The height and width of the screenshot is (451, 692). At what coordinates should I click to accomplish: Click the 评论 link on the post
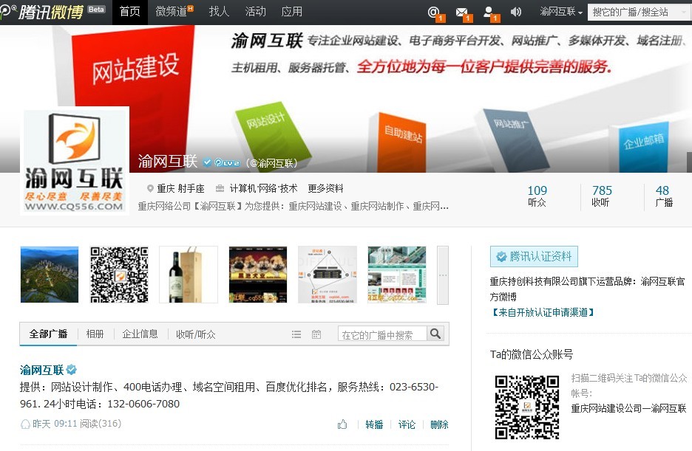(x=407, y=424)
